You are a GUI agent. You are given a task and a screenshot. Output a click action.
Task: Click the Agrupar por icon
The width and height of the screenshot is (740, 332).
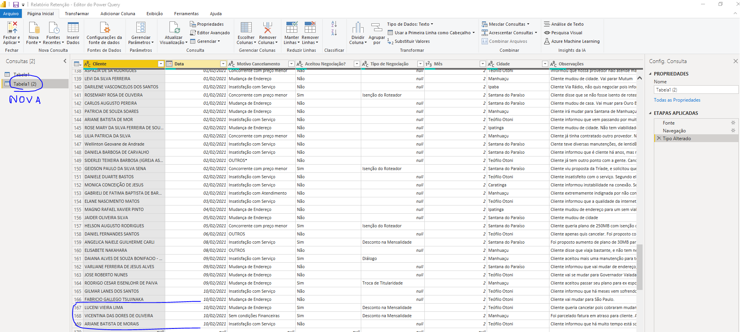pos(376,28)
